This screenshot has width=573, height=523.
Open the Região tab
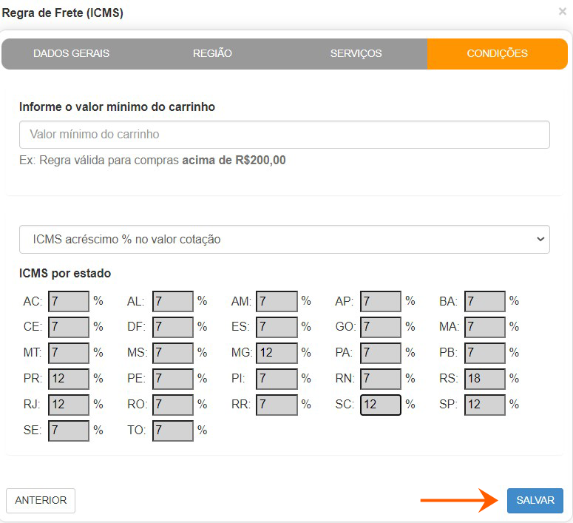(x=212, y=53)
